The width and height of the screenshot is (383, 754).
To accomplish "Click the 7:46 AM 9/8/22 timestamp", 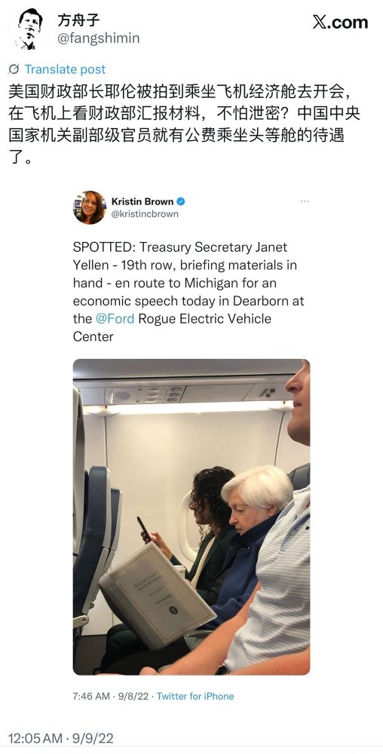I will (x=111, y=696).
